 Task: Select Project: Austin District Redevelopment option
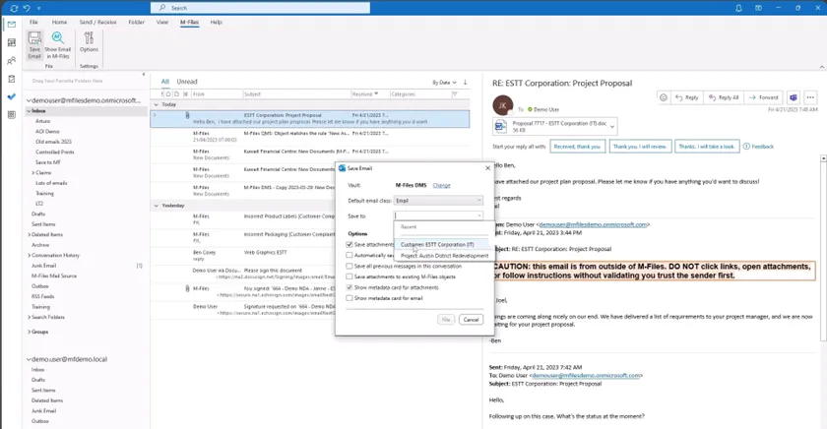click(444, 256)
